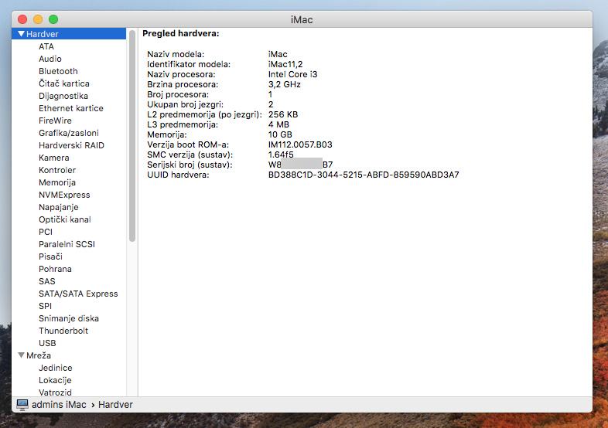
Task: Minimize window with the yellow button
Action: (x=38, y=19)
